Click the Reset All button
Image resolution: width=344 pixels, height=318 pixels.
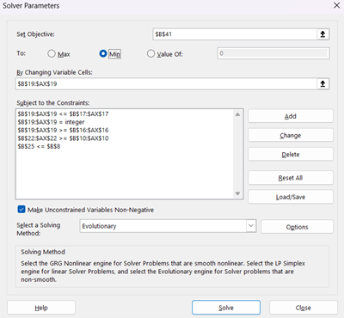(291, 178)
